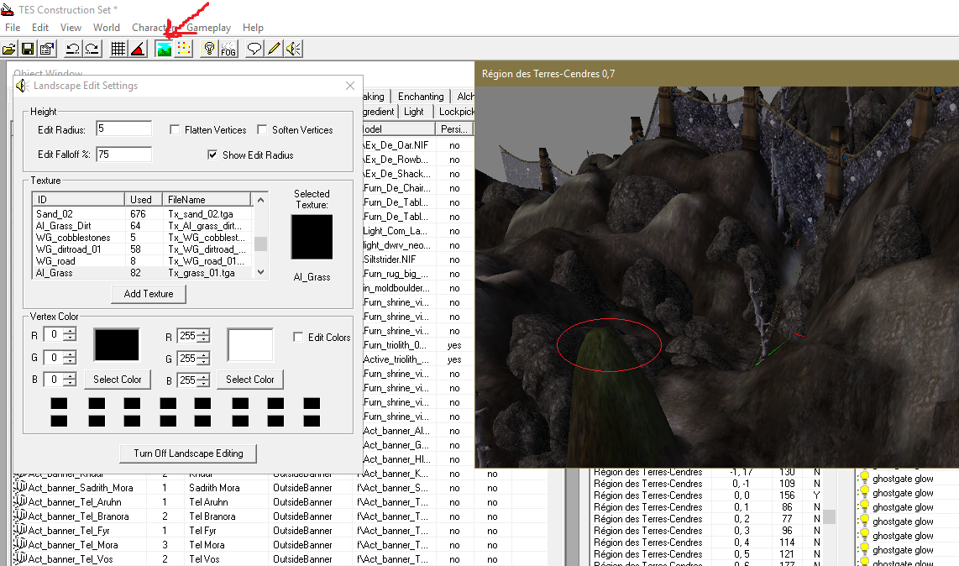Select the WG_cobblestones texture row
959x566 pixels.
click(143, 238)
